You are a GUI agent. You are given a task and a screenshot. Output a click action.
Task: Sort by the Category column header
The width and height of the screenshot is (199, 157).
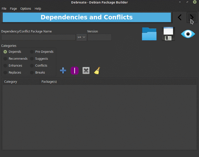[x=21, y=82]
